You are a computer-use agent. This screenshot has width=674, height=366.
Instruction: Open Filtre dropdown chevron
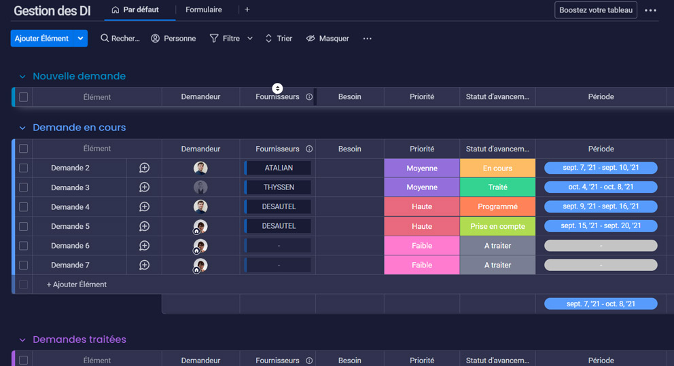click(x=250, y=38)
